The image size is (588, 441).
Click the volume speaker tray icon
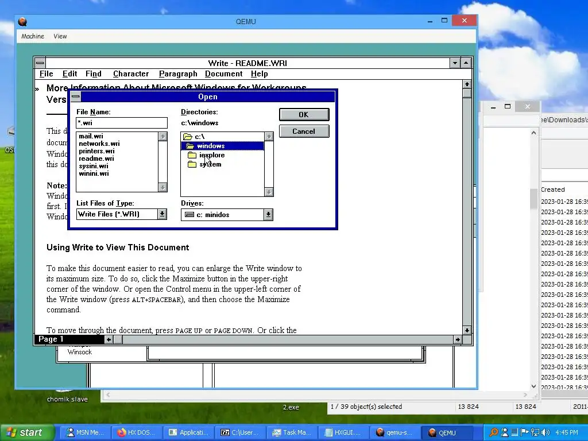click(546, 432)
